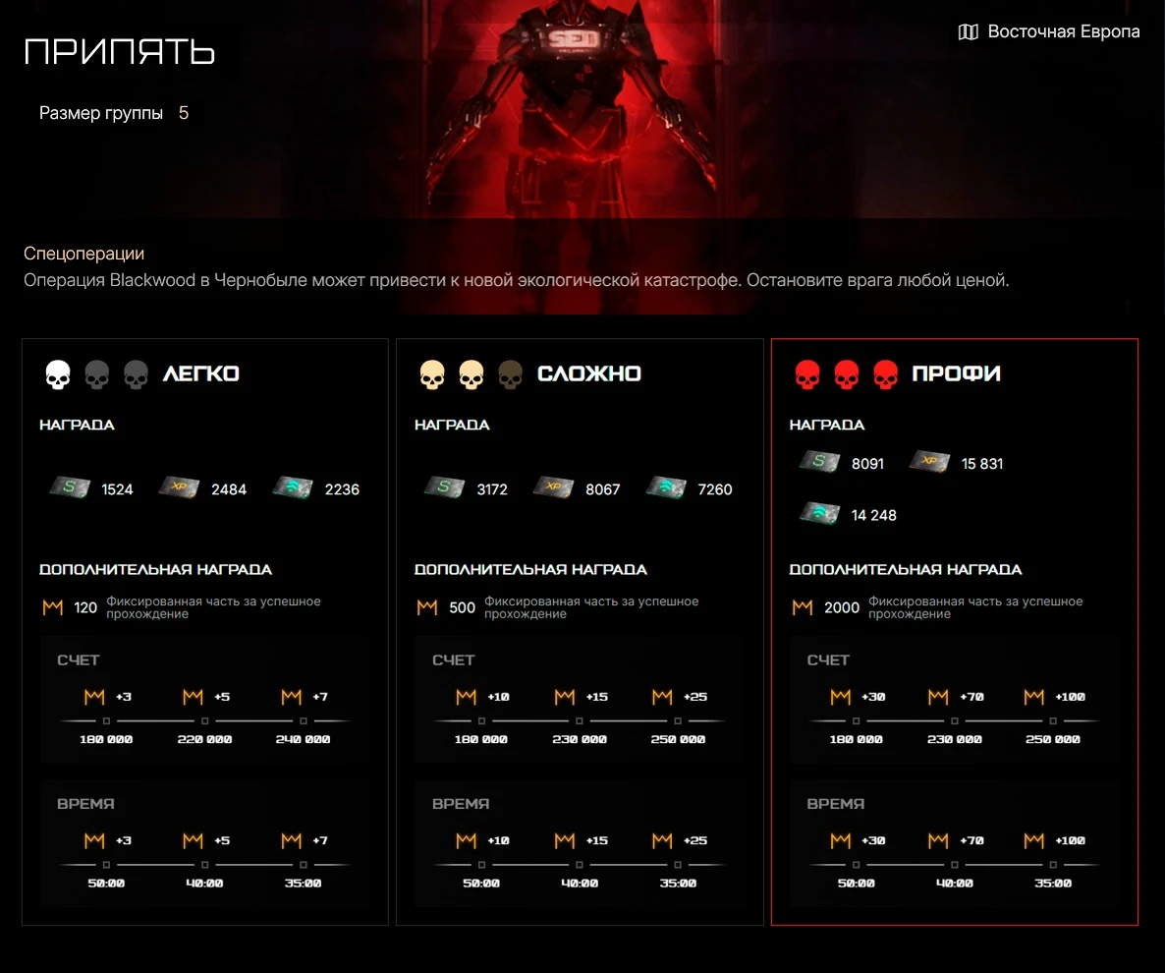Select the Легко difficulty title

200,373
